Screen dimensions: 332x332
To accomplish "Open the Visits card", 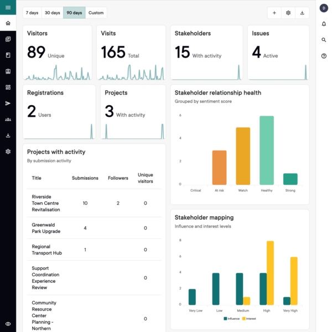I will coord(131,53).
